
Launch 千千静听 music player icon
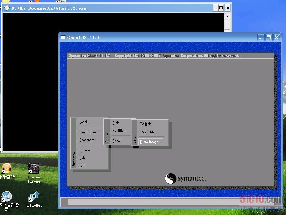7,171
